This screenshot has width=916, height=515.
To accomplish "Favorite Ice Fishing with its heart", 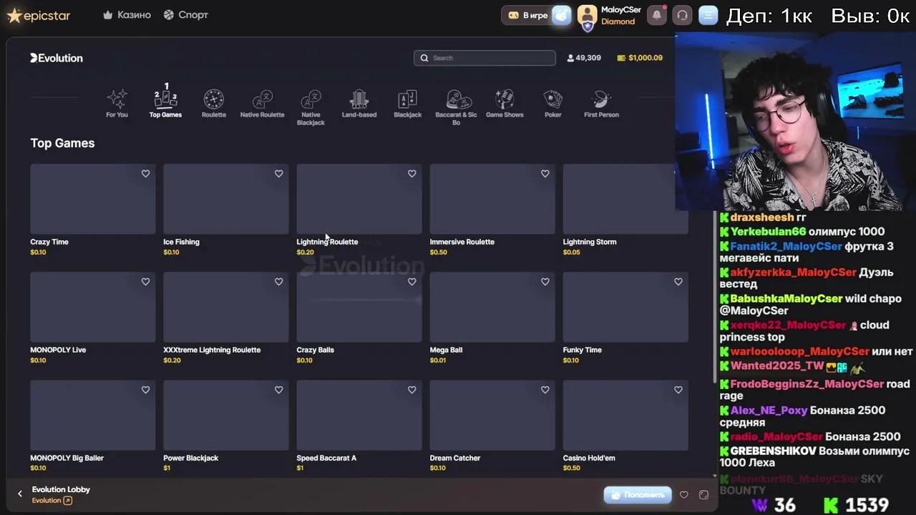I will [x=278, y=174].
